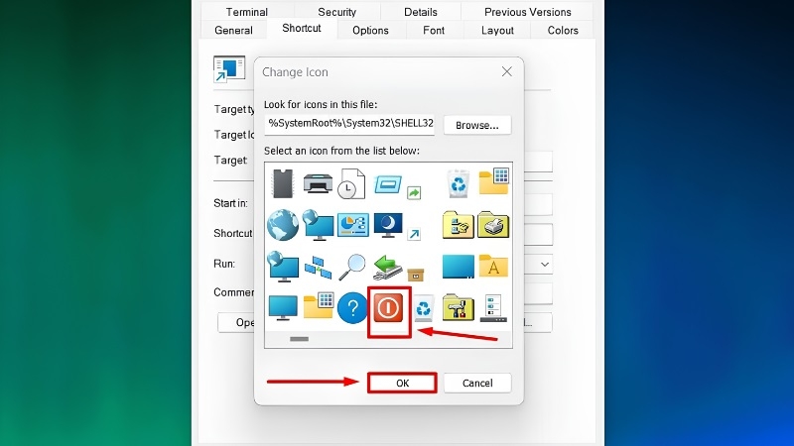Click the "Look for icons in this file:" label

tap(320, 105)
